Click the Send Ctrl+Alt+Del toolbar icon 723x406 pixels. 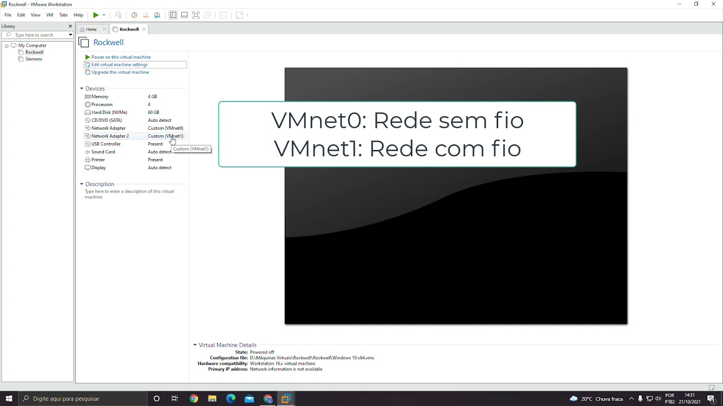pos(118,15)
